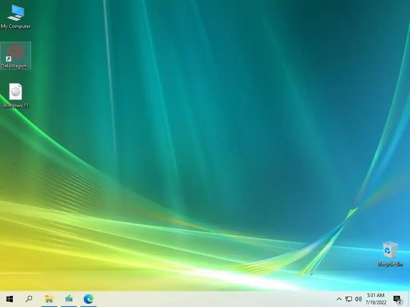Screen dimensions: 410x307
Task: Select the DataWagon shortcut icon
Action: click(x=16, y=56)
